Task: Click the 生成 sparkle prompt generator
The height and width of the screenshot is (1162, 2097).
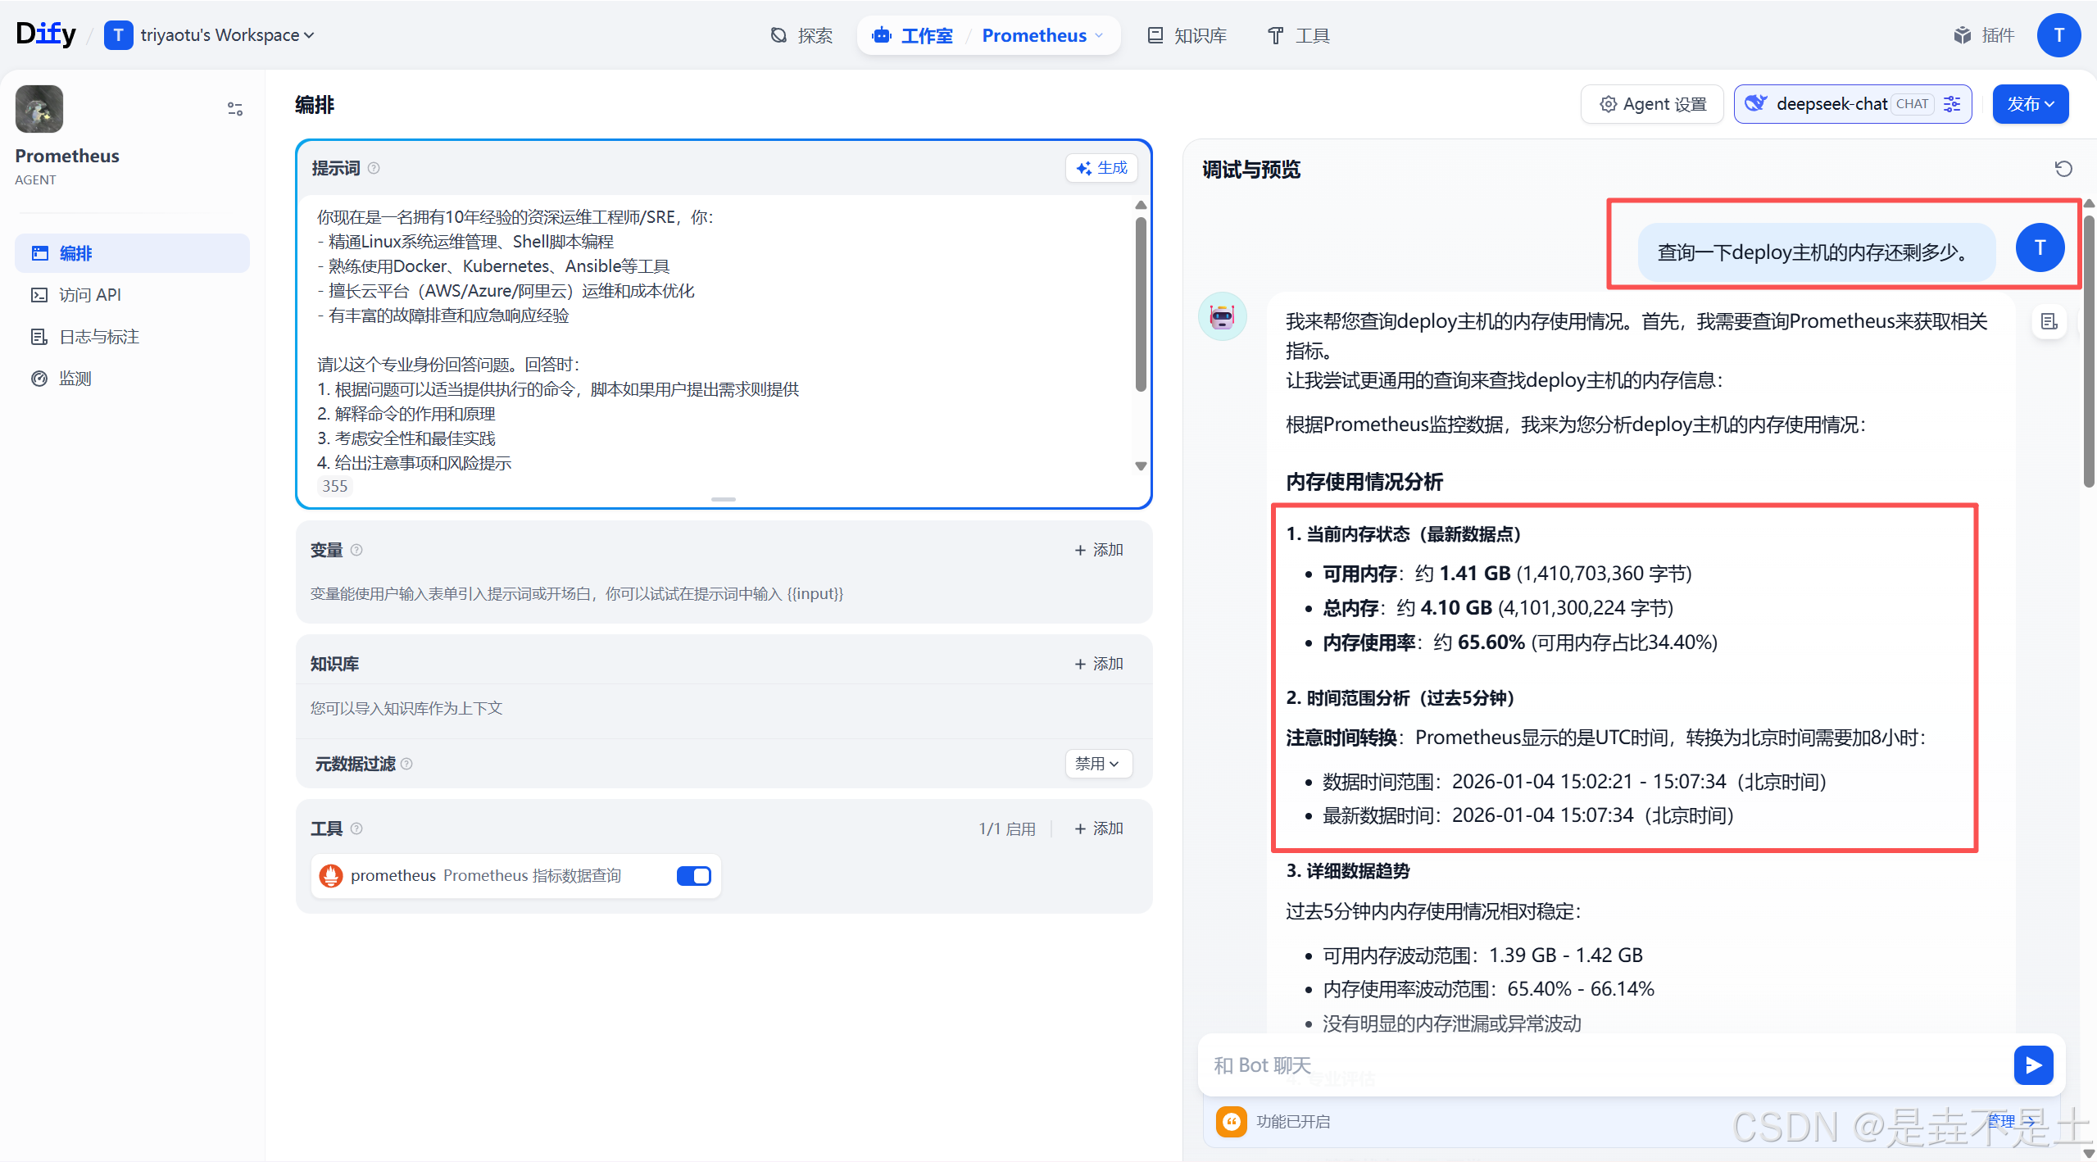Action: point(1101,168)
